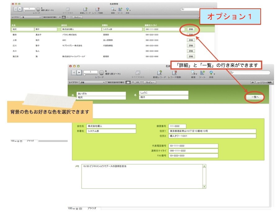The height and width of the screenshot is (214, 279).
Task: Click zoom-in icon in list window status bar
Action: click(x=18, y=141)
